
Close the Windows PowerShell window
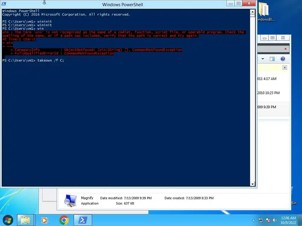click(249, 4)
